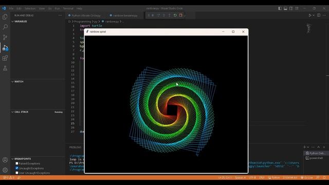The height and width of the screenshot is (185, 329).
Task: Restart the debug session (green icon)
Action: [x=175, y=15]
